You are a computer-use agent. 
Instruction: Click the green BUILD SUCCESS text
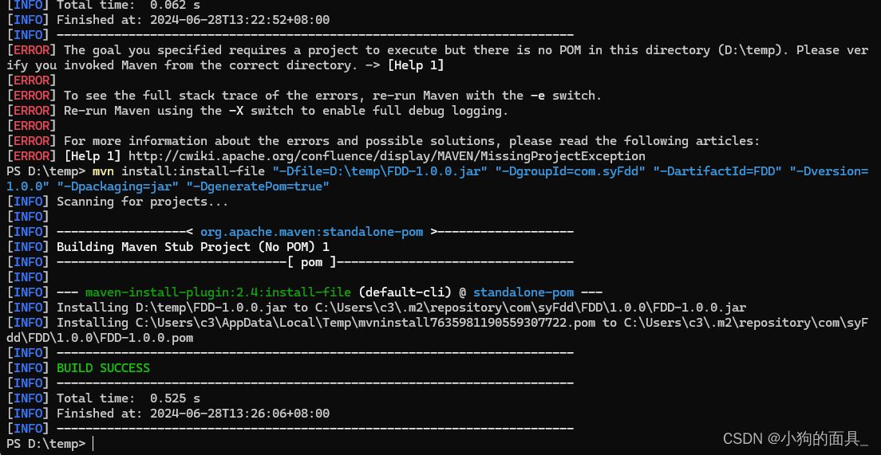click(x=104, y=368)
